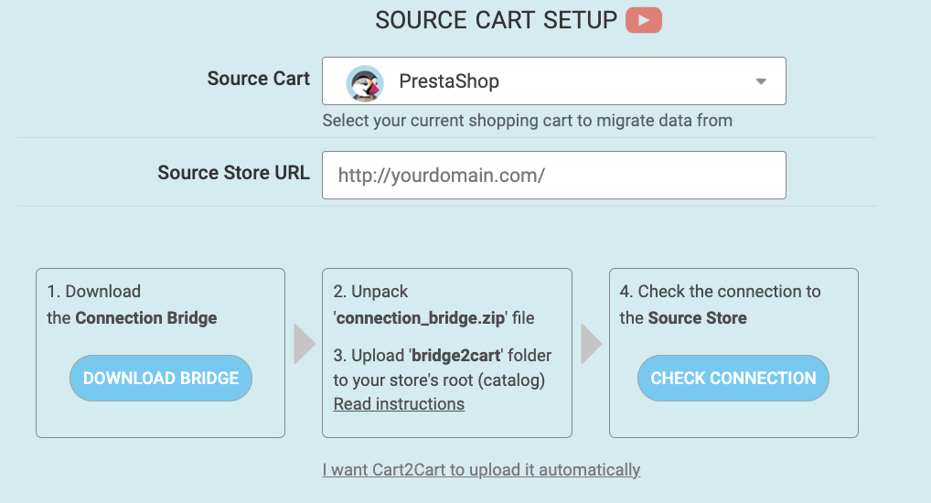Select the PrestaShop source cart combo box
This screenshot has width=931, height=503.
tap(554, 81)
